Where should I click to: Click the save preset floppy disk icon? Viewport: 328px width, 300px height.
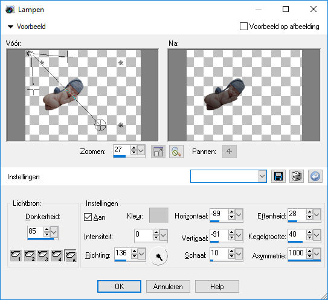point(278,176)
